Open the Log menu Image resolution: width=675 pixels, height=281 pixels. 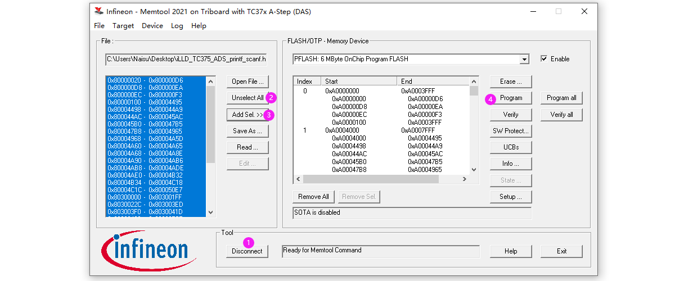[177, 26]
